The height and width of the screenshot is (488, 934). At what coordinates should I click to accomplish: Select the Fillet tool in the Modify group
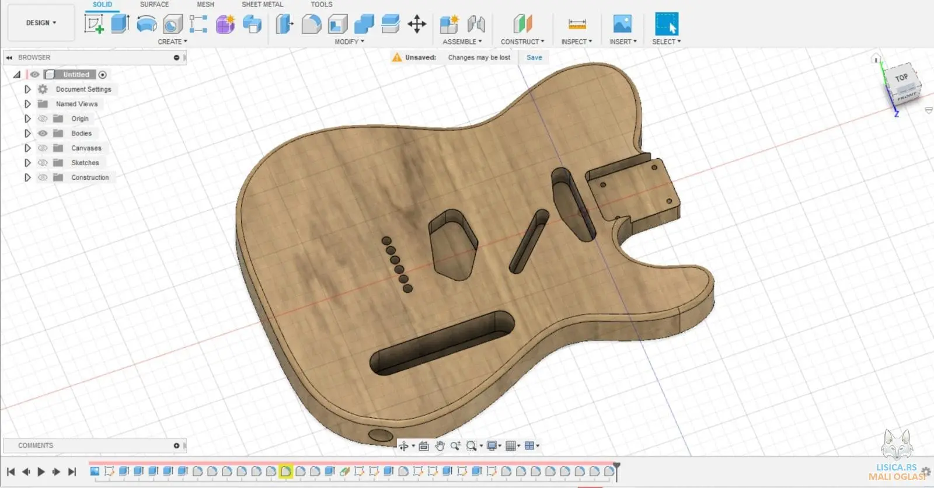pos(311,24)
